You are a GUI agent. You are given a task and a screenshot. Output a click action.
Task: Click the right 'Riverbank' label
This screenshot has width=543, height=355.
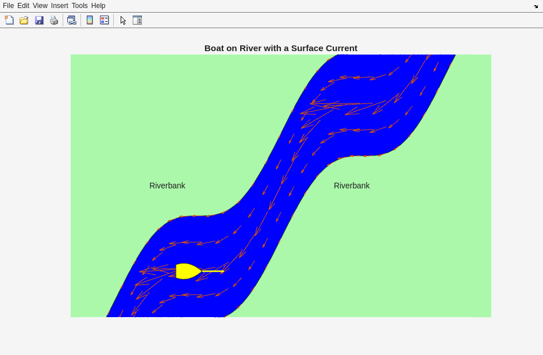[352, 186]
